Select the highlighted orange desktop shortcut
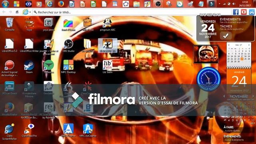This screenshot has height=144, width=256. pyautogui.click(x=108, y=45)
